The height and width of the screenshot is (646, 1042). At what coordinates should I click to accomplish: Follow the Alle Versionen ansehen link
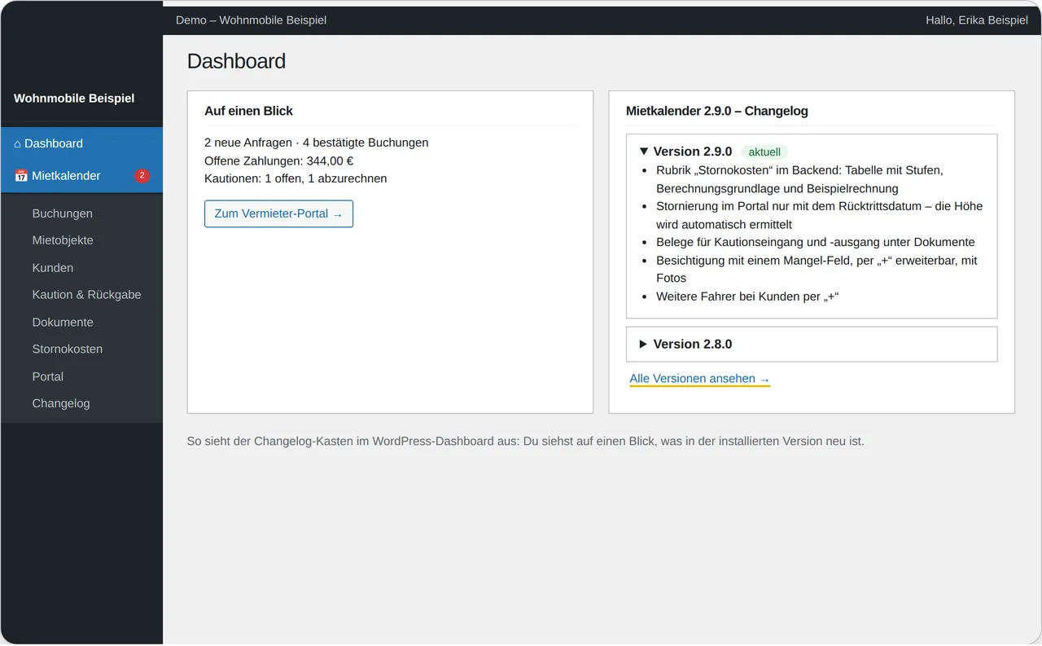click(699, 379)
